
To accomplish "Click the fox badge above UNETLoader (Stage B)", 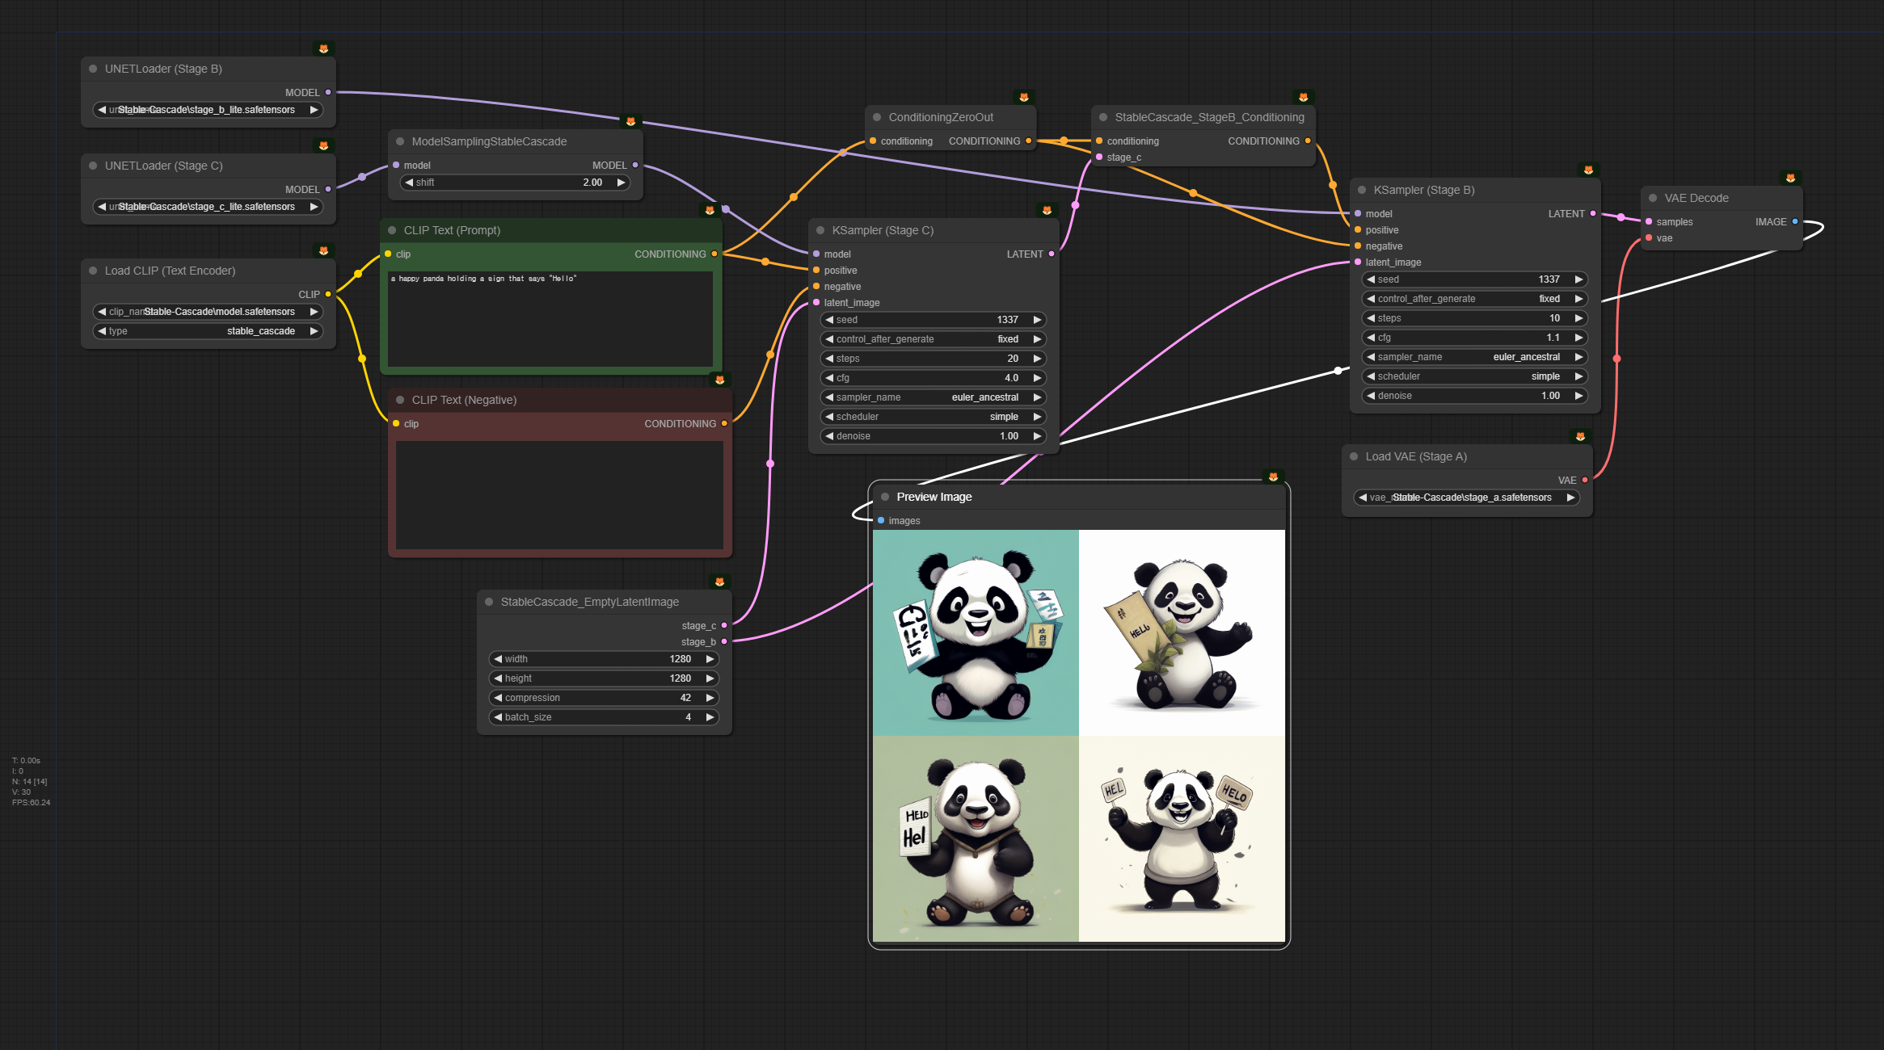I will pyautogui.click(x=323, y=49).
